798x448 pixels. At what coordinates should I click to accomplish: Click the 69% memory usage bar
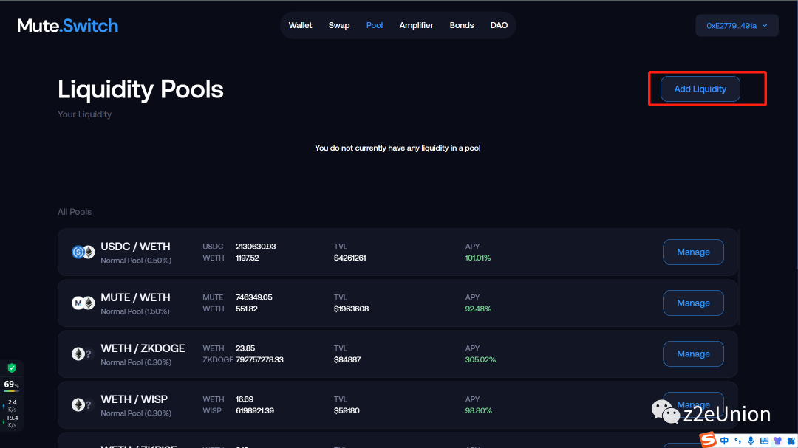[11, 385]
